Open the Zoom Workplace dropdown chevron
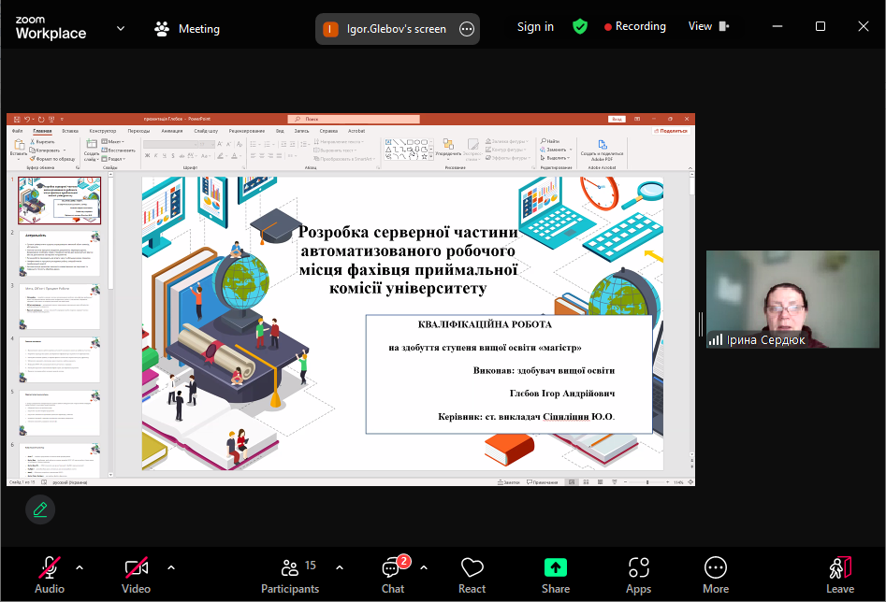This screenshot has height=602, width=886. (120, 28)
